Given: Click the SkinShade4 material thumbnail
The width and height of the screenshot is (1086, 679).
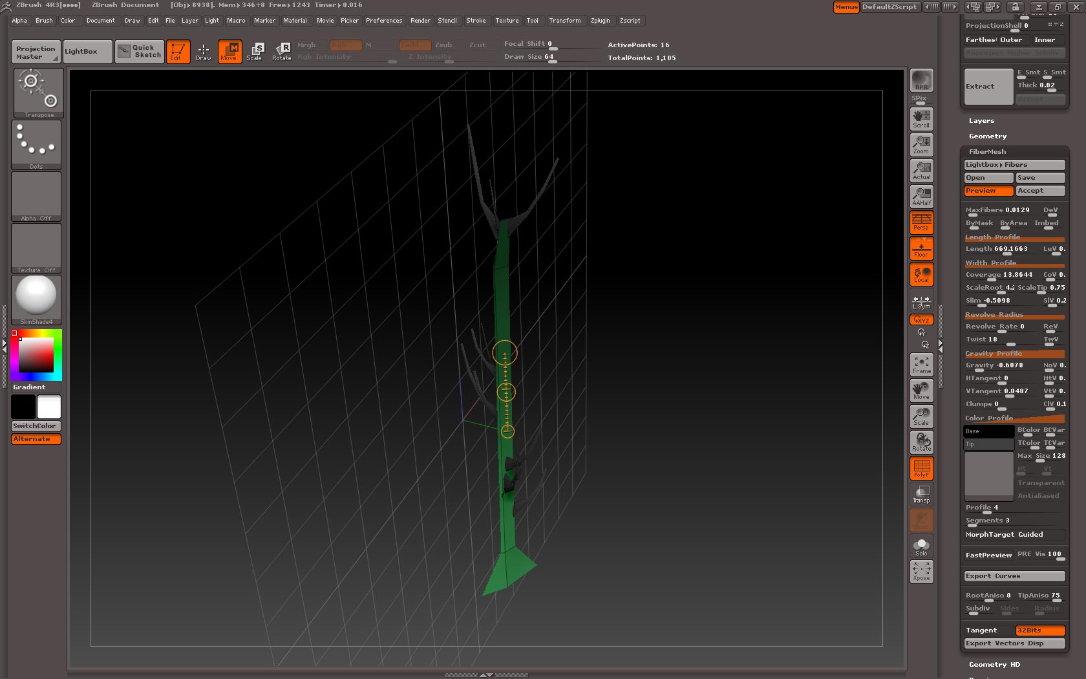Looking at the screenshot, I should tap(36, 297).
